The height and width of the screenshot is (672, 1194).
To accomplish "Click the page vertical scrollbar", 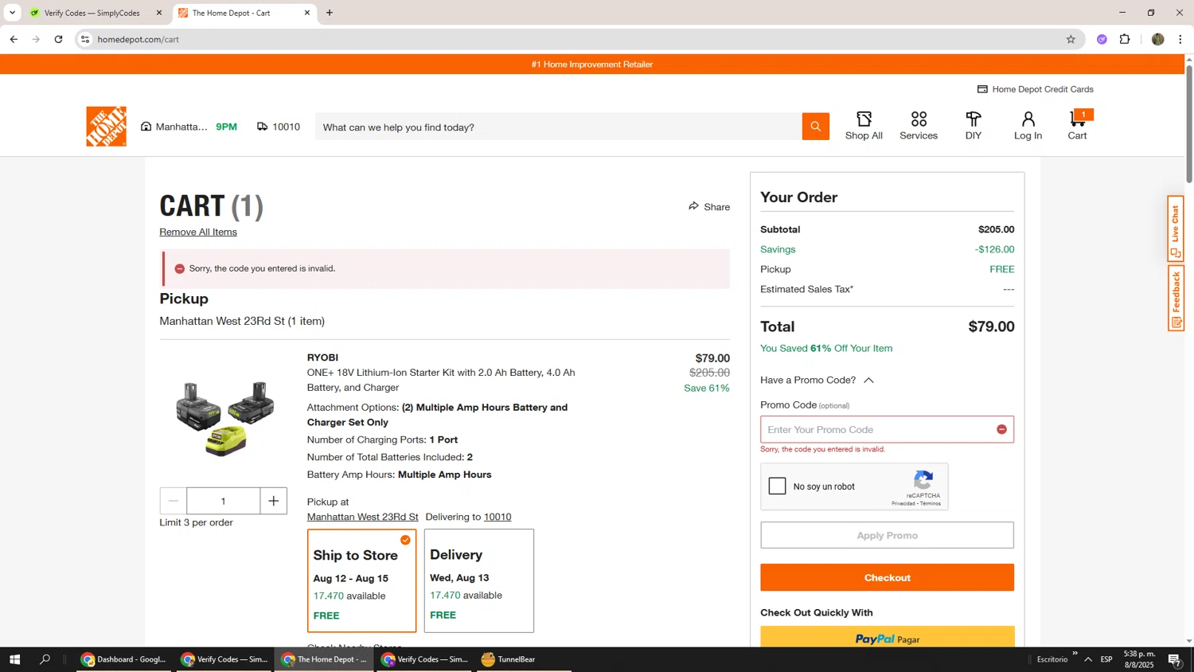I will (1189, 124).
